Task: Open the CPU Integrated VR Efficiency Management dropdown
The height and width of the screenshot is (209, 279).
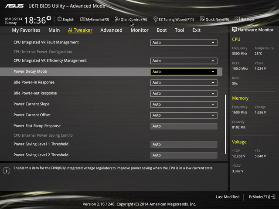Action: coord(184,61)
